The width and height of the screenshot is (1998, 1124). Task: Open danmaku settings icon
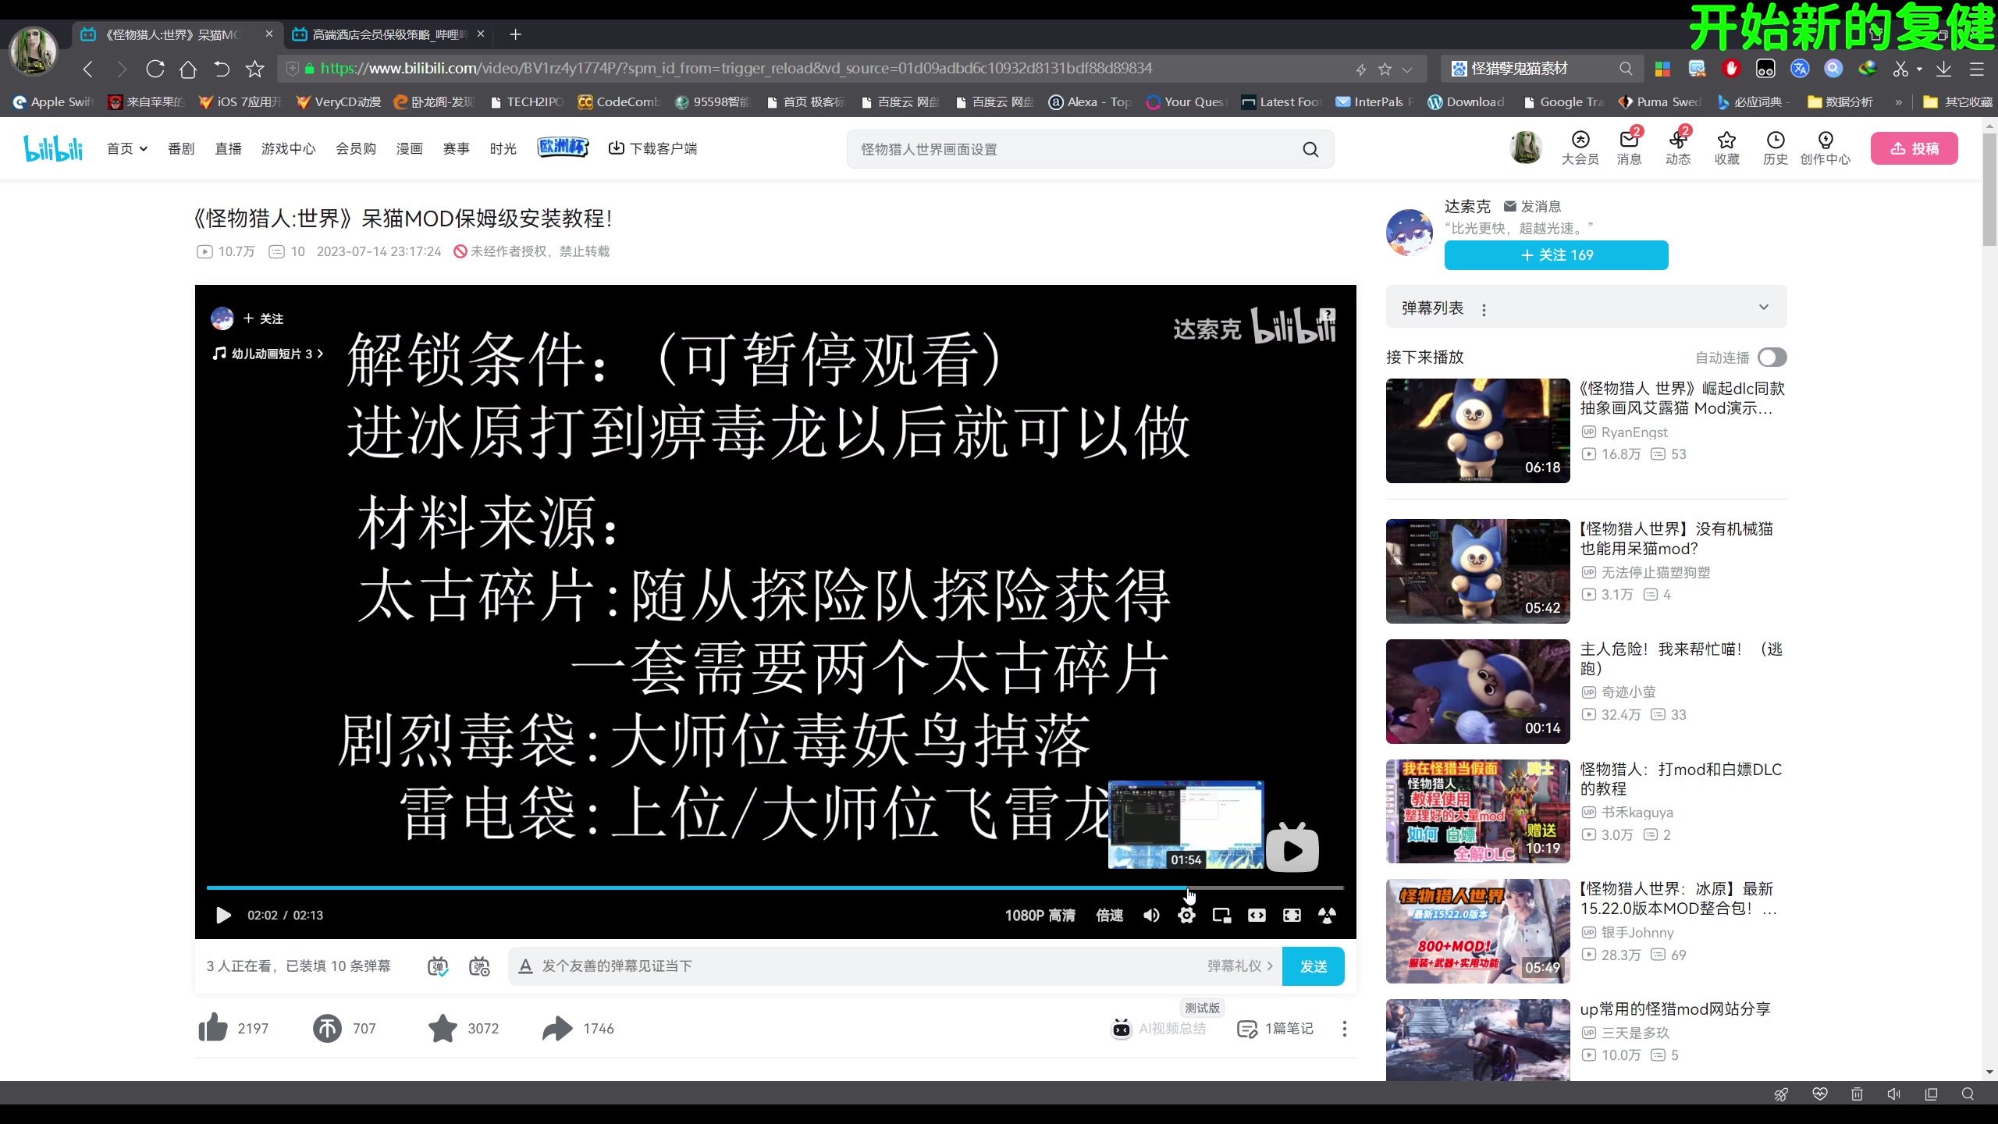click(x=479, y=966)
